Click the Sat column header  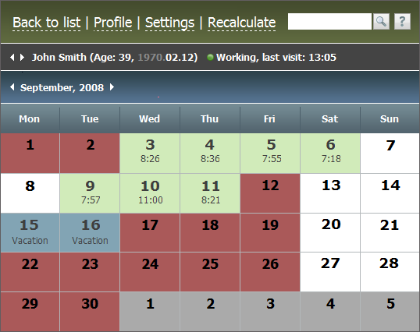click(x=330, y=118)
